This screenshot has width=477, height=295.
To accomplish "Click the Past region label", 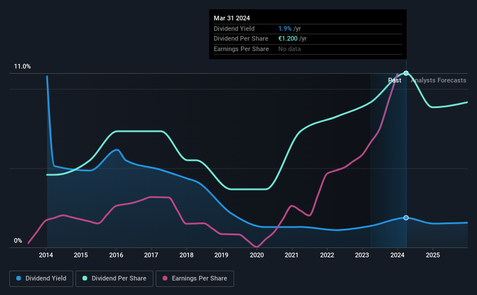I will pos(394,80).
